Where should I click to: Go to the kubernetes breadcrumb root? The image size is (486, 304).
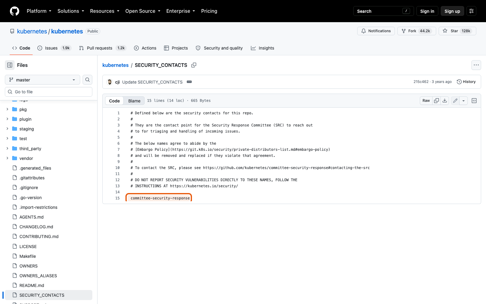click(115, 65)
